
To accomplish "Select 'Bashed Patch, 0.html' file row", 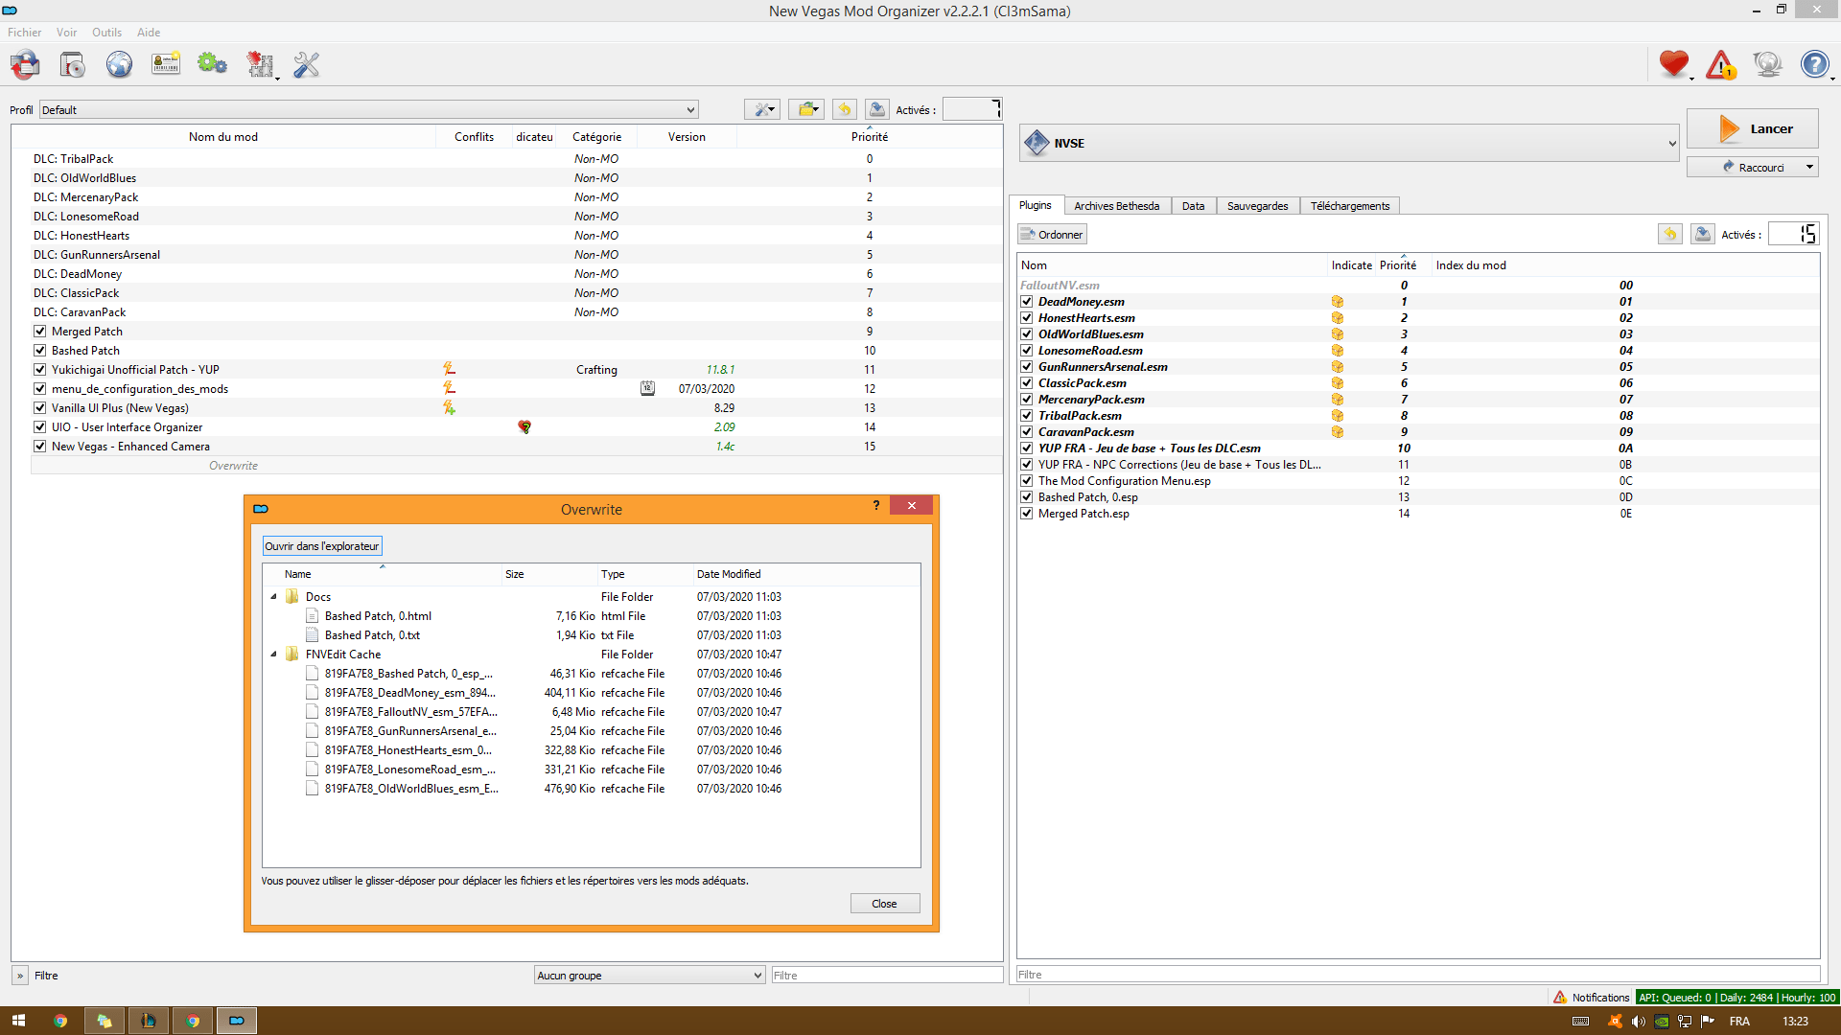I will 592,616.
